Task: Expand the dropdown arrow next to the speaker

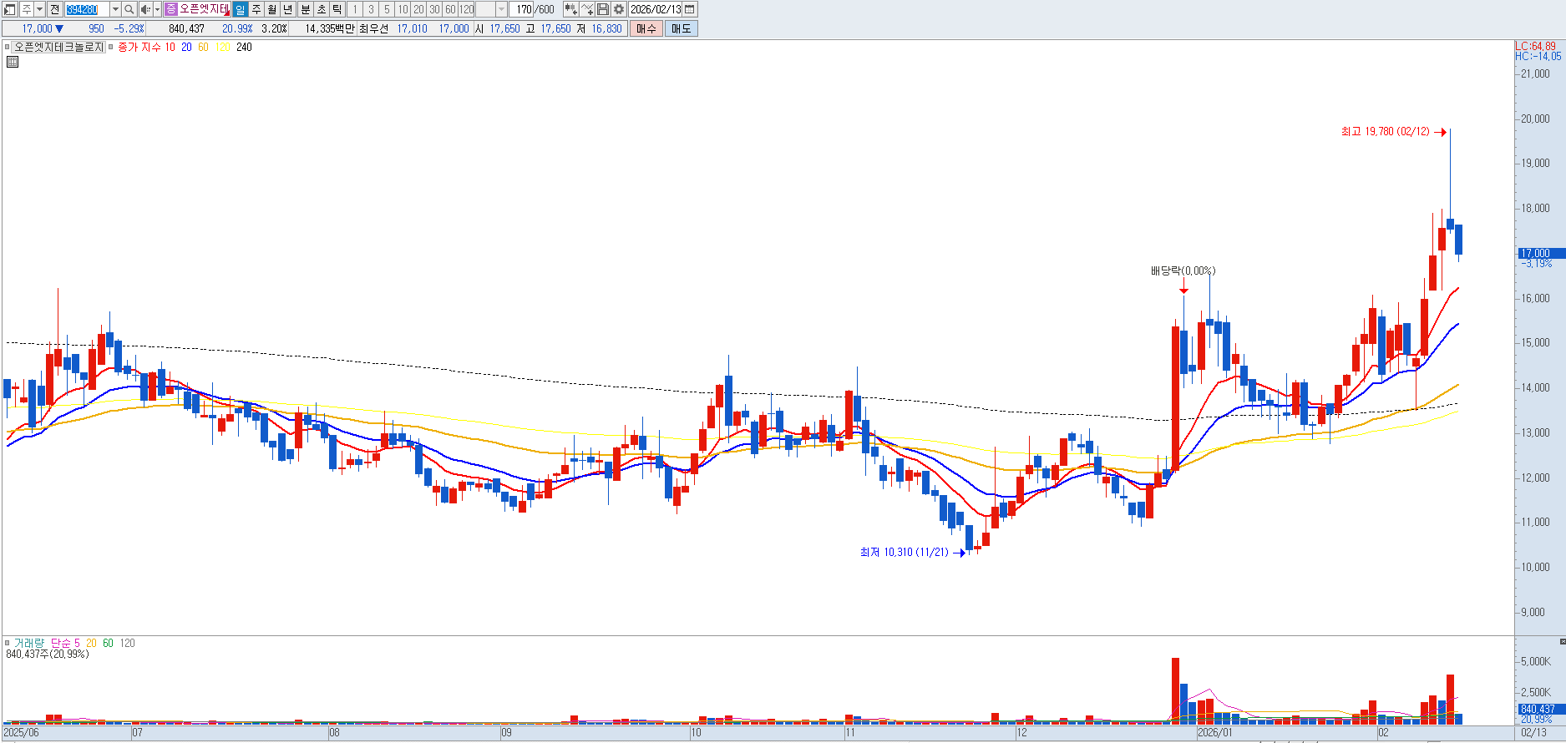Action: 157,9
